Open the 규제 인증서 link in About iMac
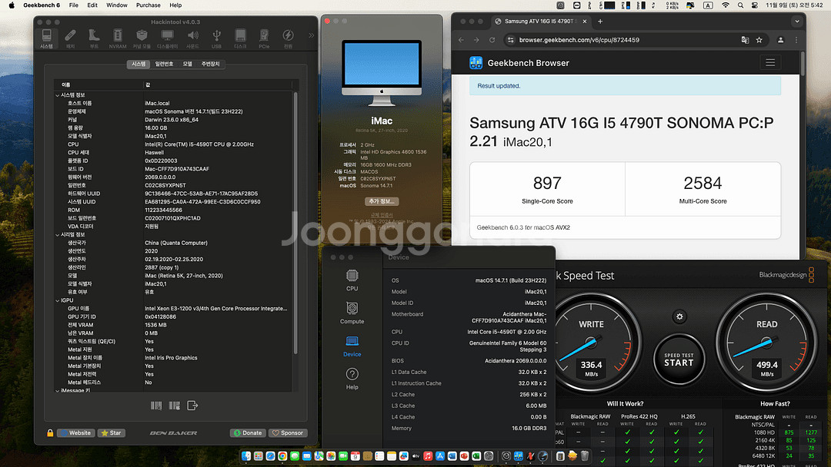This screenshot has width=831, height=467. [382, 215]
